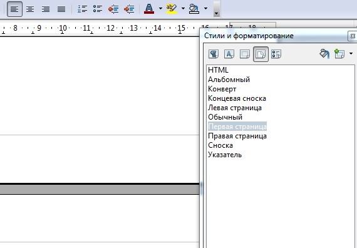The width and height of the screenshot is (357, 248).
Task: Close the Стили и форматирование panel
Action: click(x=353, y=36)
